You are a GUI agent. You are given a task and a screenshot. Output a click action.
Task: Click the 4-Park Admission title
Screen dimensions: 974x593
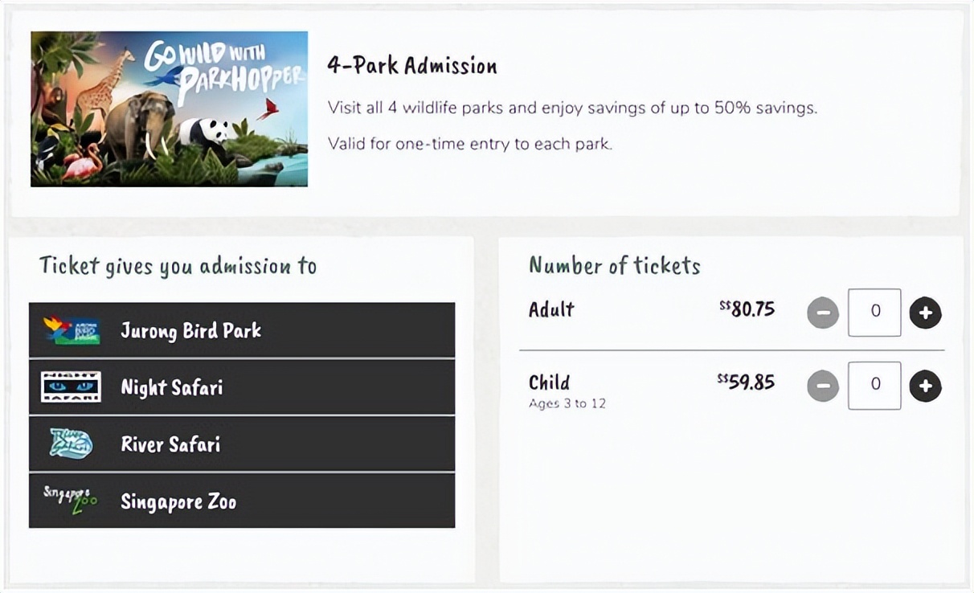pos(412,66)
